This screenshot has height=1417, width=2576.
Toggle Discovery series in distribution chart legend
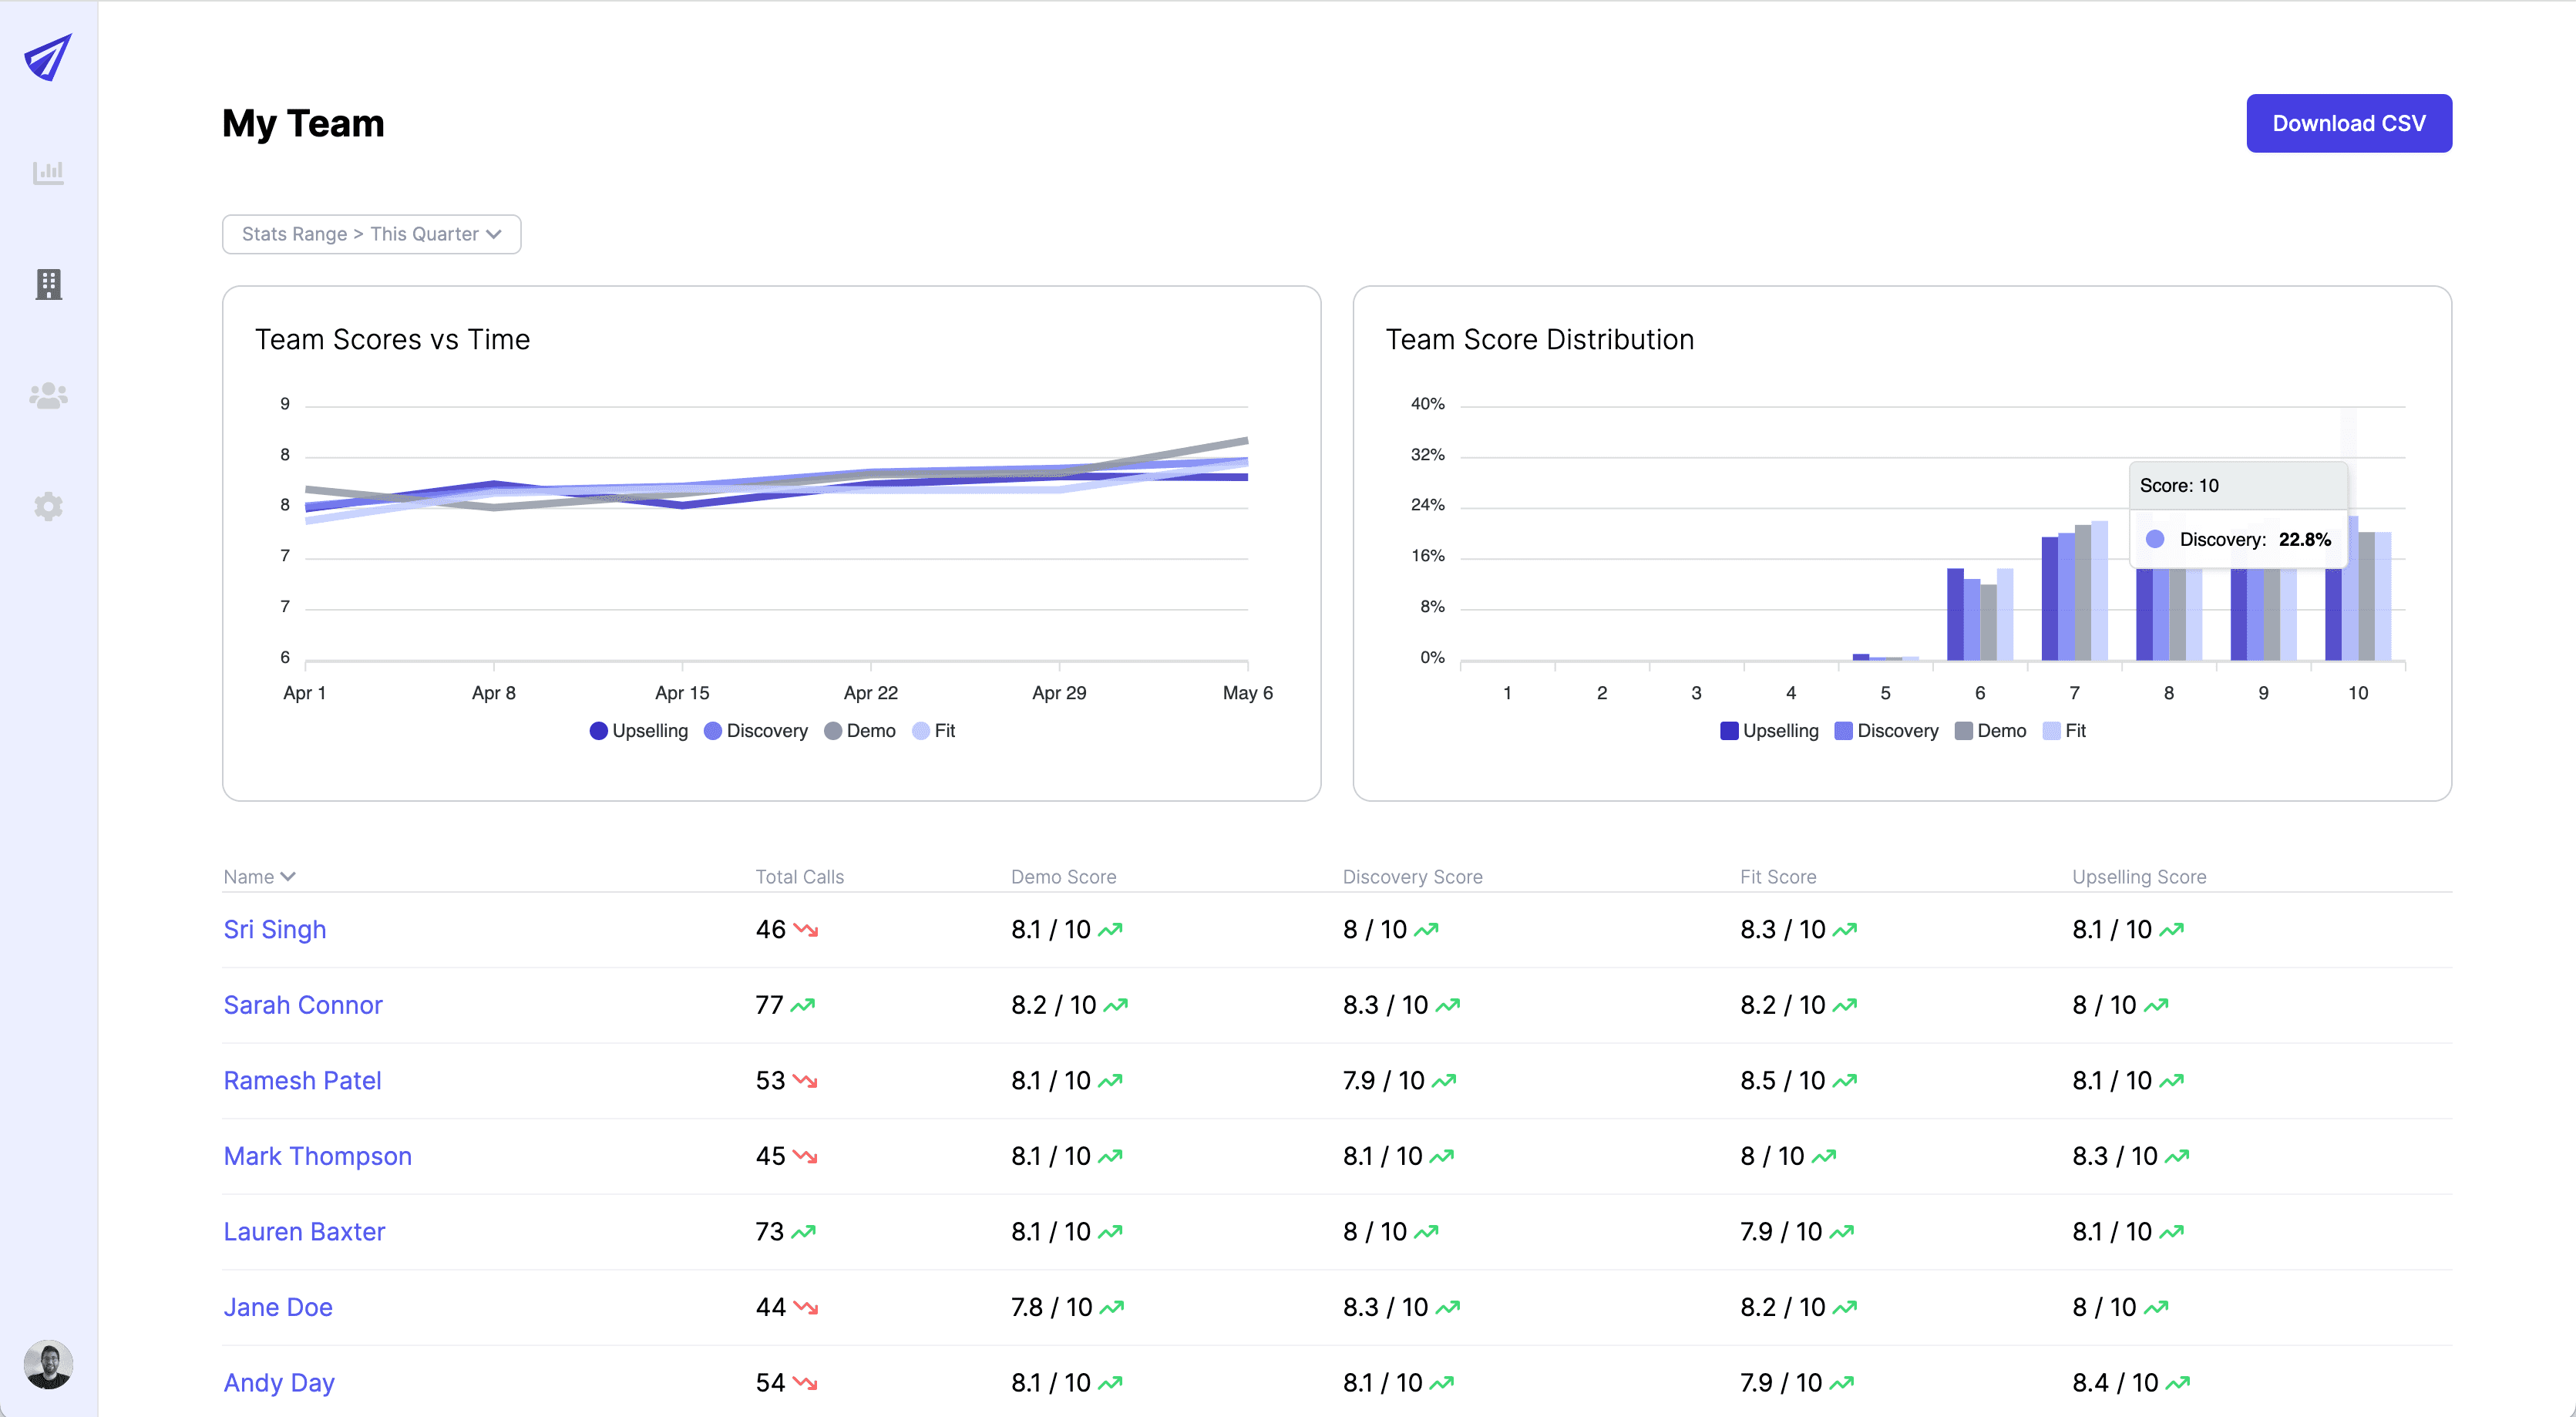pos(1886,731)
